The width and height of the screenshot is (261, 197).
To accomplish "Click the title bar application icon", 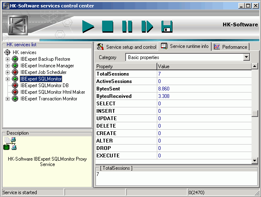I will pos(6,6).
